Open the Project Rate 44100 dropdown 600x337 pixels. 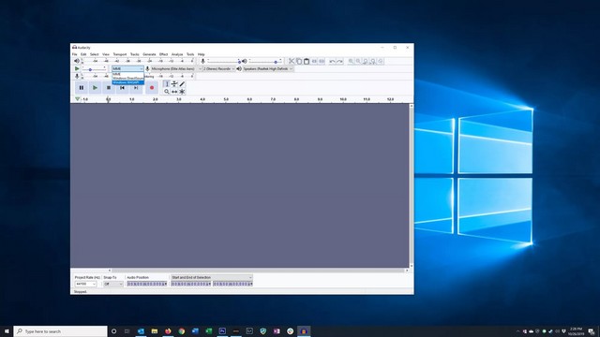coord(85,284)
